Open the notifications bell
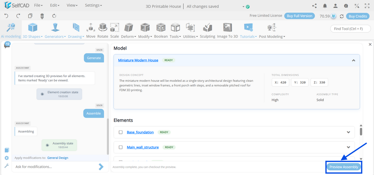The image size is (374, 175). click(x=325, y=6)
